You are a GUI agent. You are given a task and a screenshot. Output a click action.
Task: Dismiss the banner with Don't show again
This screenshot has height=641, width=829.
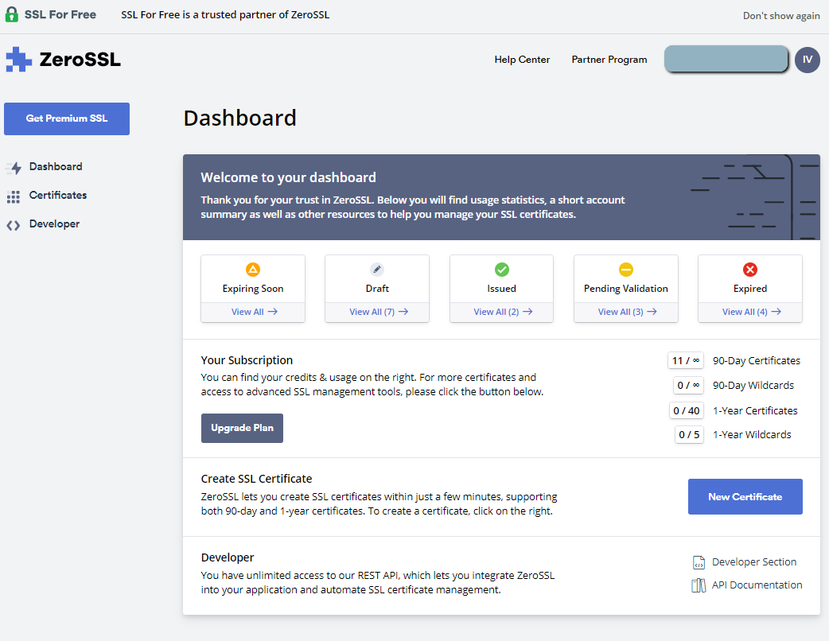[x=781, y=16]
